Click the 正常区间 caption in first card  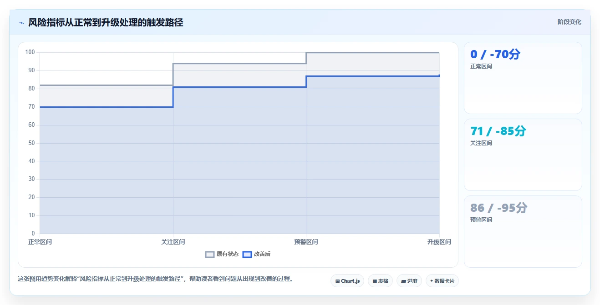pos(481,66)
